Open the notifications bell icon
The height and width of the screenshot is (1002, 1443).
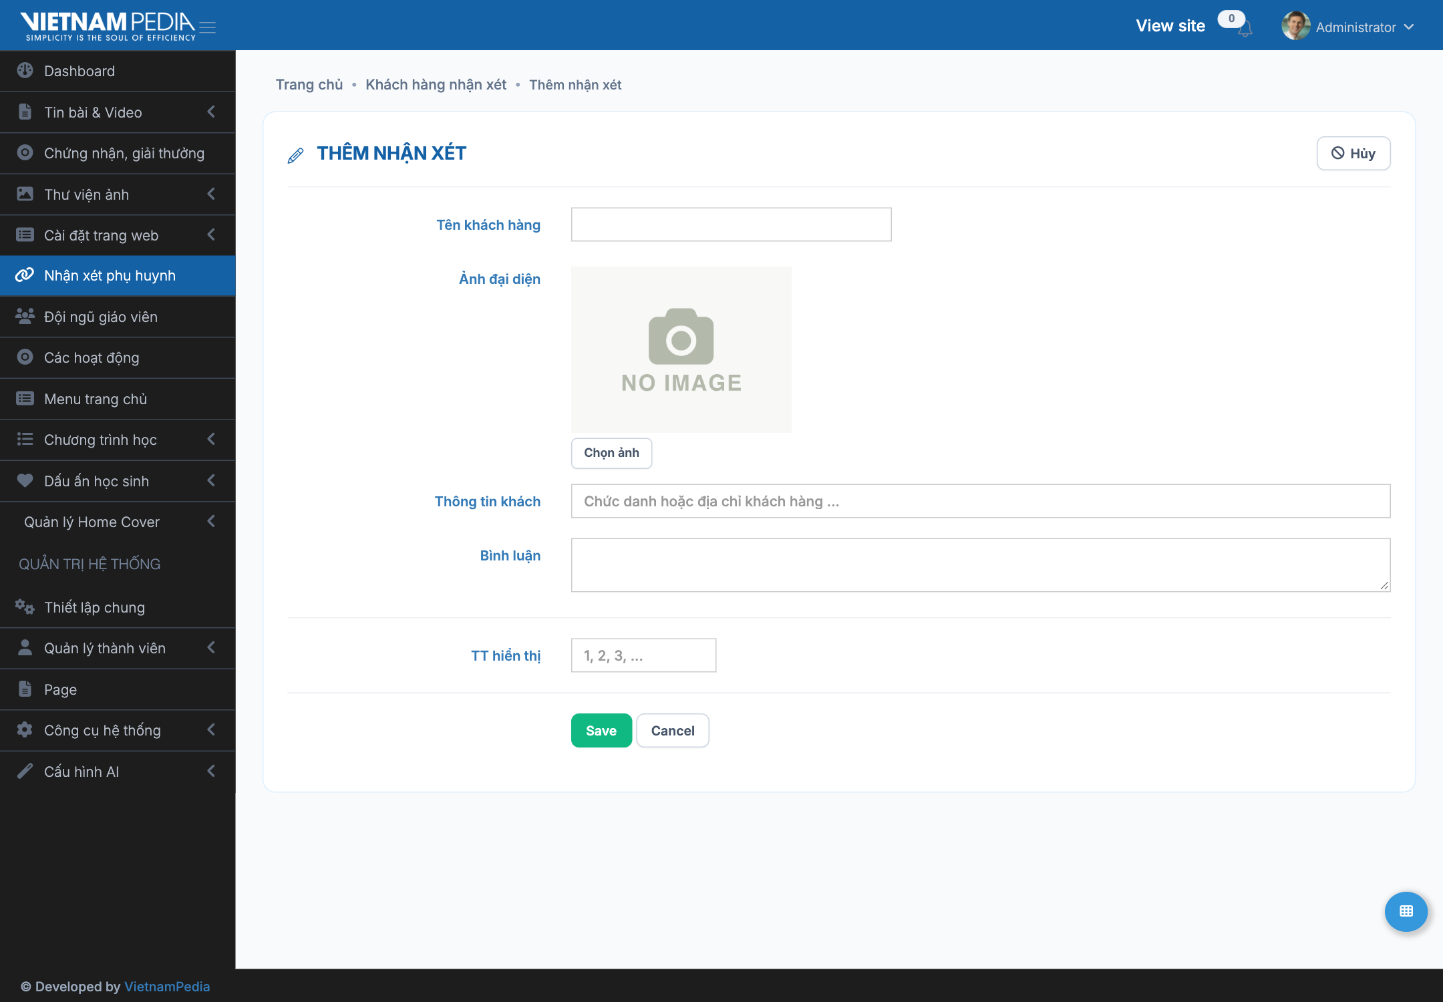coord(1245,29)
